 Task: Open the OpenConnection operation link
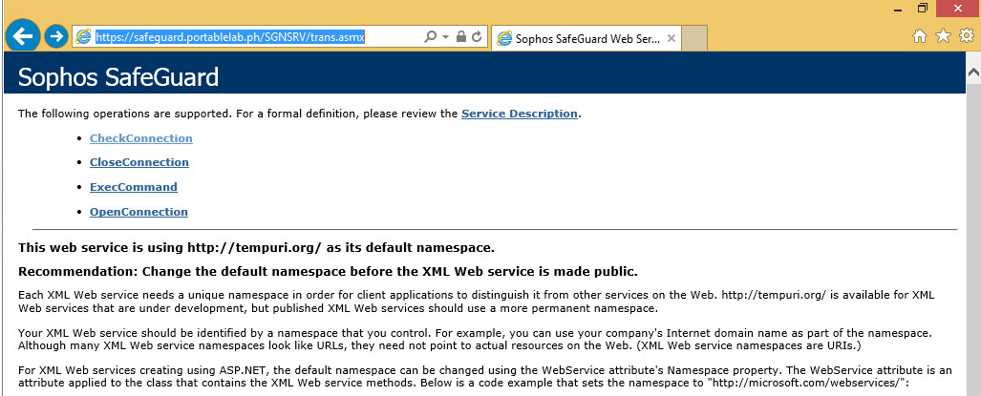pyautogui.click(x=139, y=212)
